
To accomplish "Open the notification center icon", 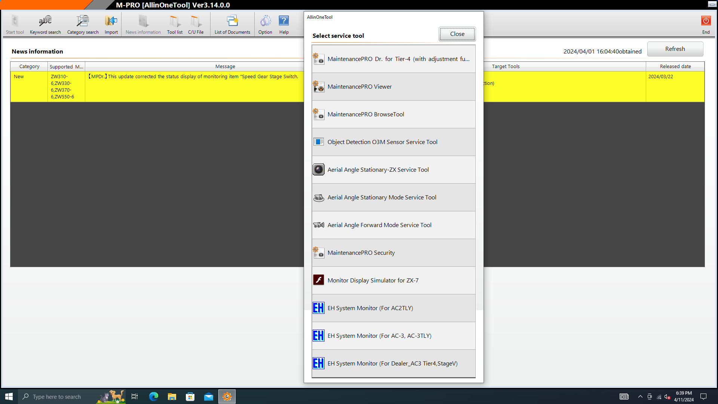I will coord(703,397).
